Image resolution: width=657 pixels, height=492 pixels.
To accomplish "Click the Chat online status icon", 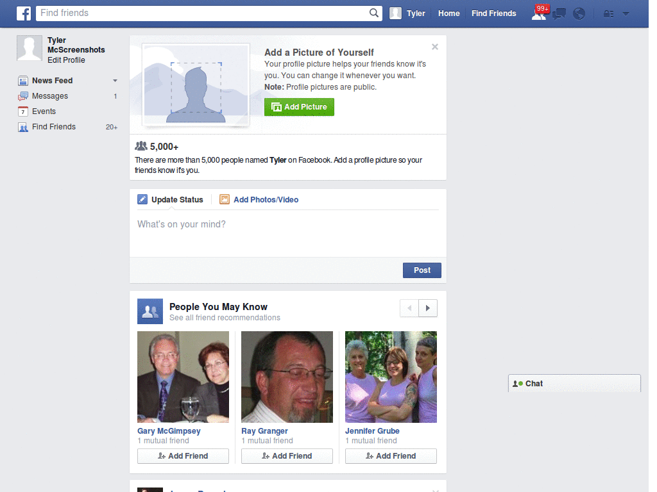I will pos(518,384).
